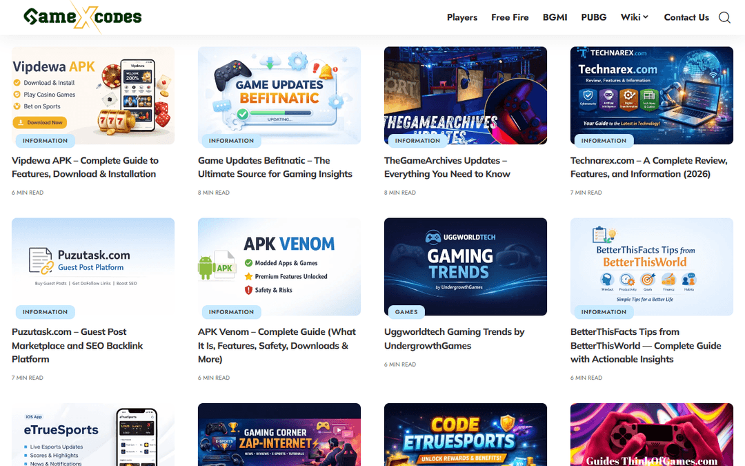The image size is (745, 466).
Task: Click Puzutask.com Guest Post Marketplace title
Action: [77, 345]
